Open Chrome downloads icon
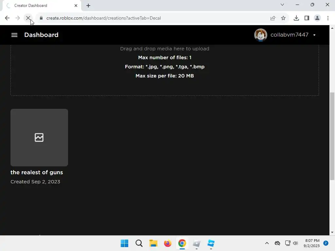 pyautogui.click(x=296, y=18)
